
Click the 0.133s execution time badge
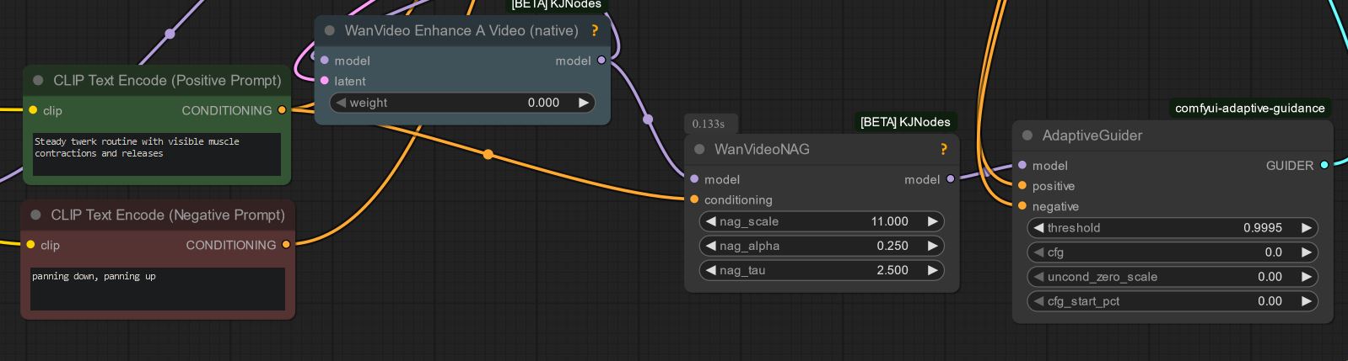point(709,124)
